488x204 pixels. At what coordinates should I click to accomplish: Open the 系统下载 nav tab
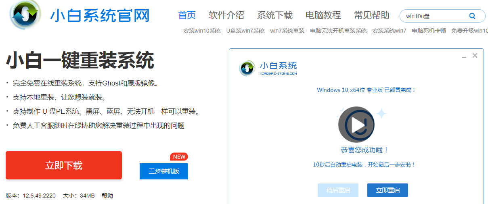pyautogui.click(x=275, y=15)
